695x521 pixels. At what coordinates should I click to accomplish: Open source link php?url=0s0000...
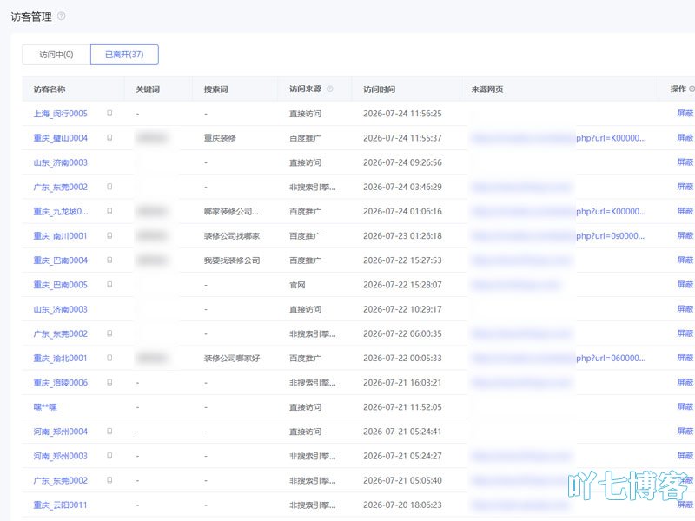(559, 235)
